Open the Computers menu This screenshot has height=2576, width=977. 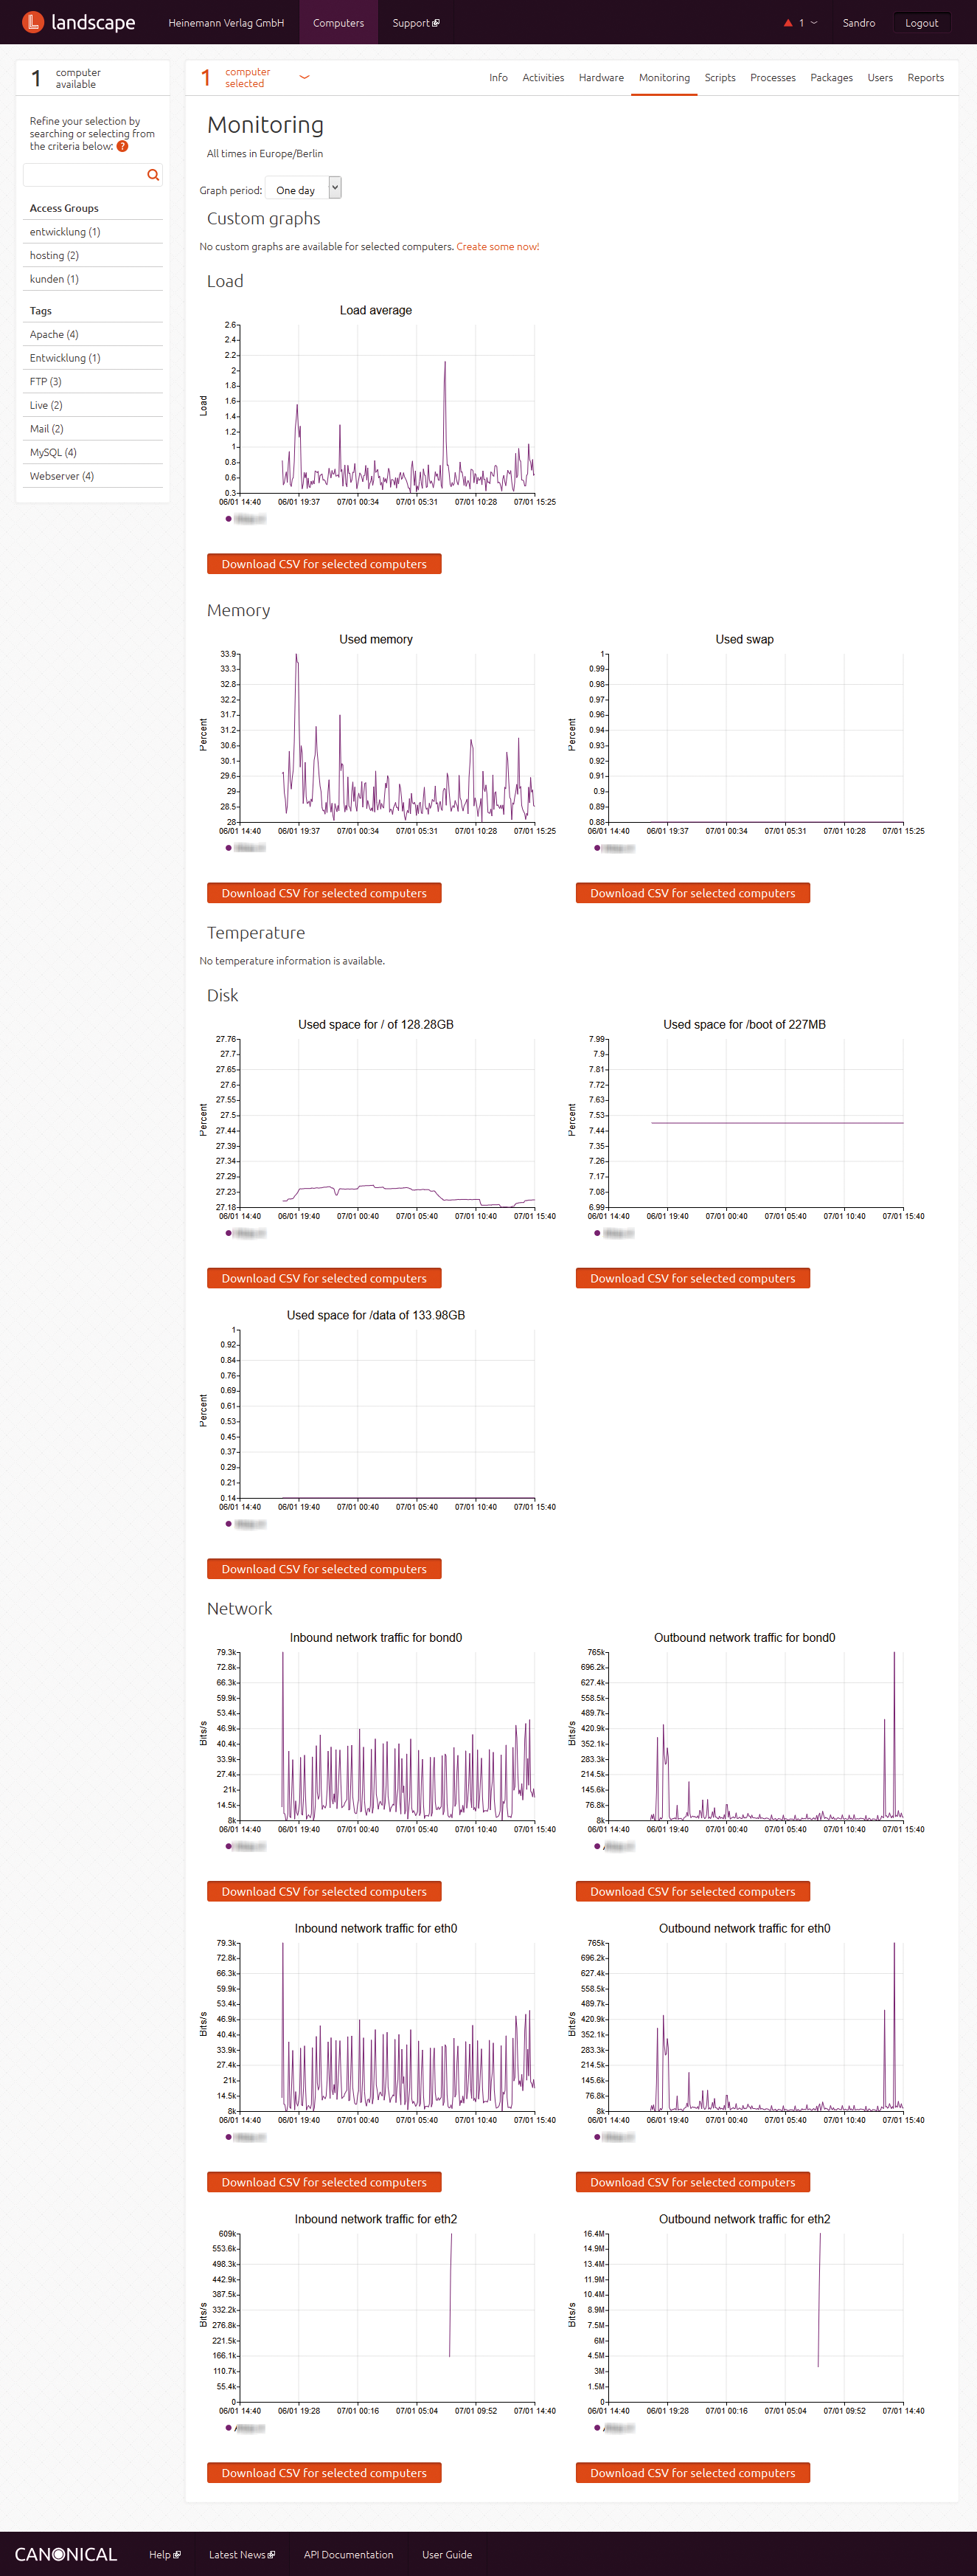(x=338, y=23)
